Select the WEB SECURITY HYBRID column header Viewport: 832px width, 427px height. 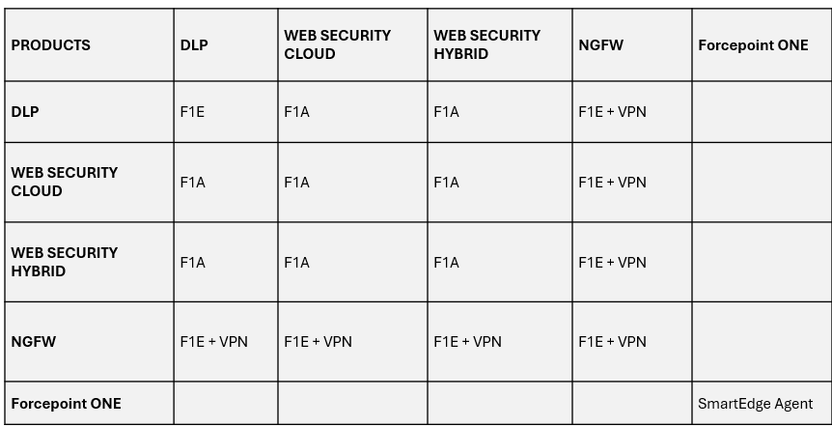(486, 45)
